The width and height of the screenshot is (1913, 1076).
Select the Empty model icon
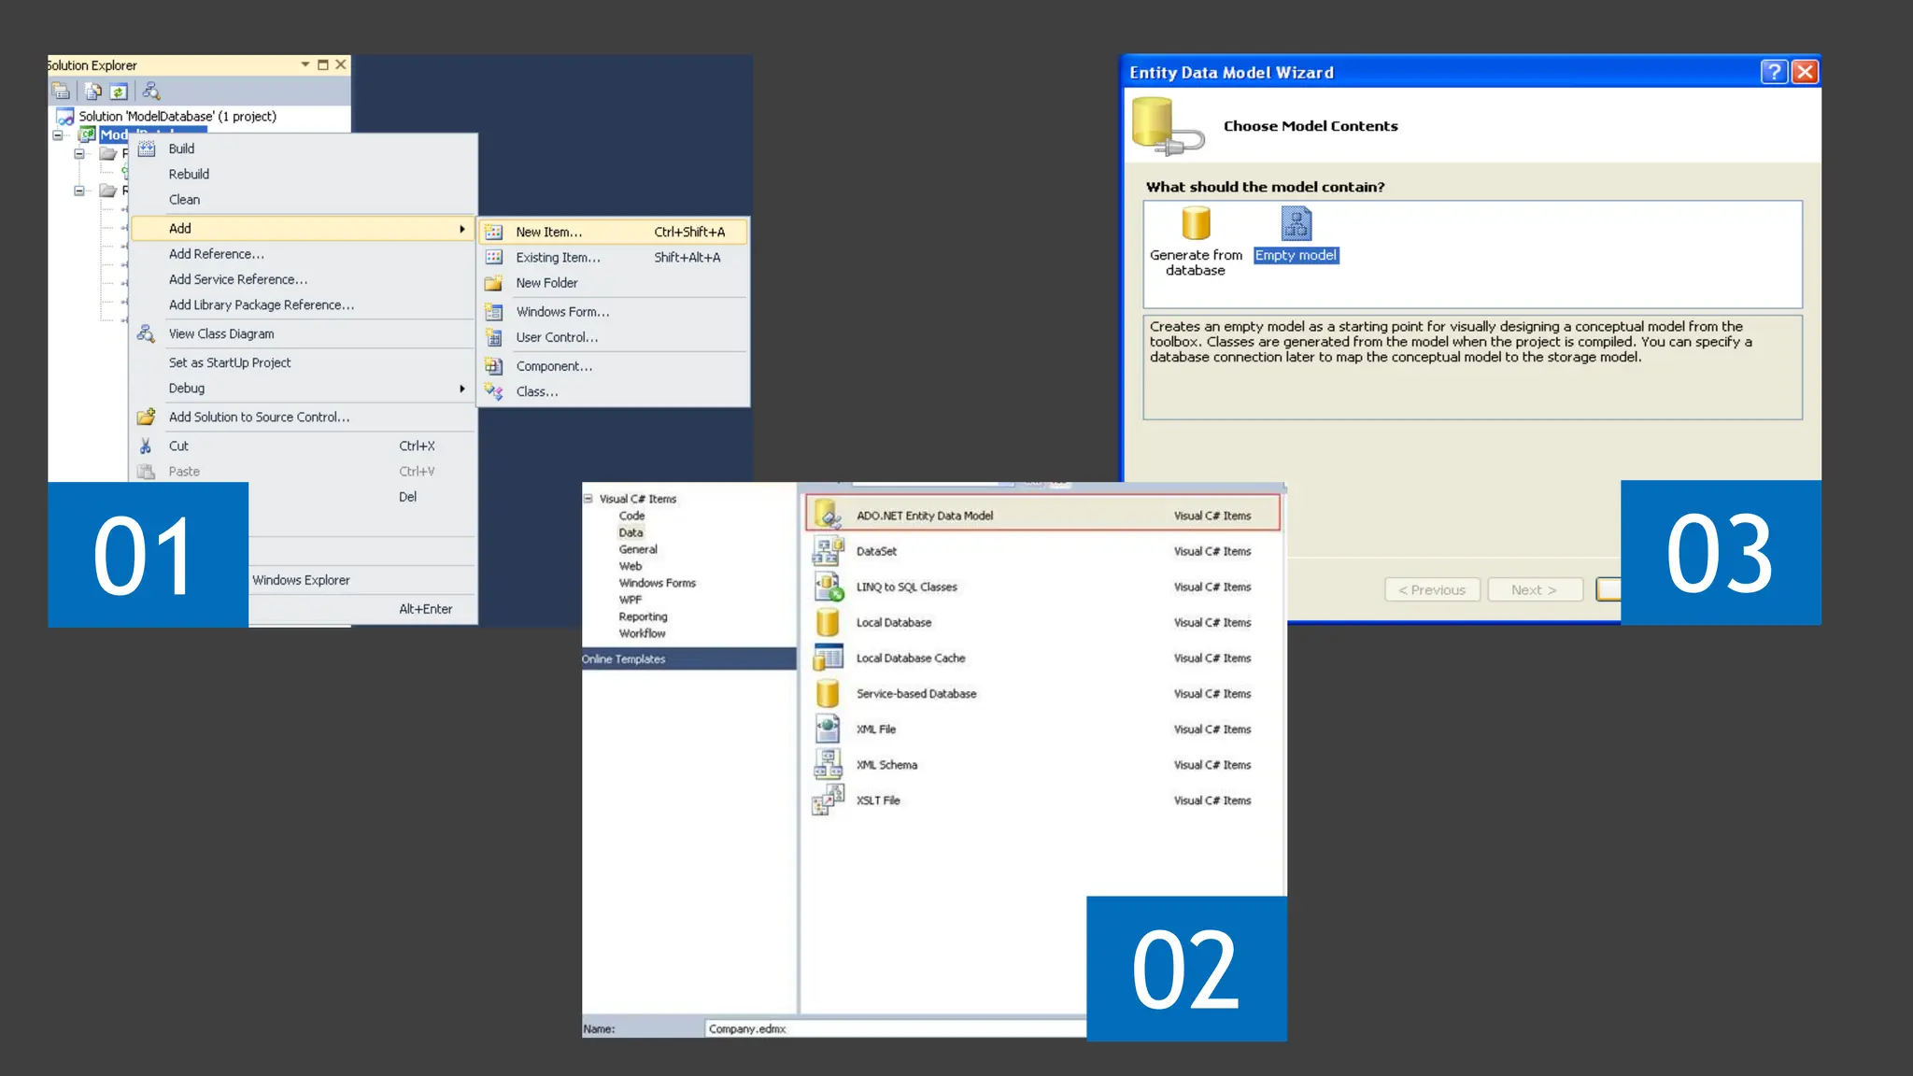(1296, 224)
